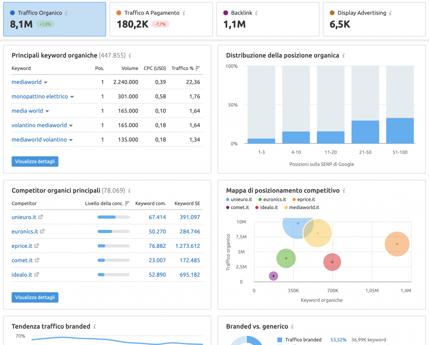Click the 1-3 position distribution bar

tap(261, 141)
